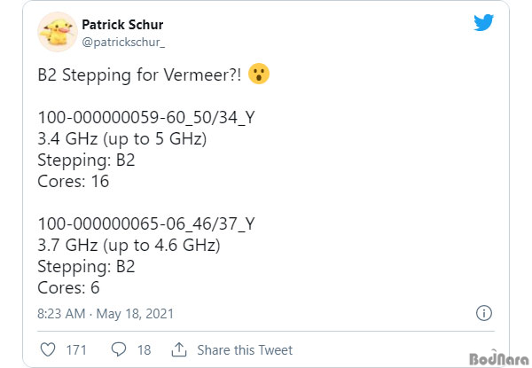This screenshot has height=368, width=532.
Task: Click the surprised face emoji
Action: coord(259,74)
